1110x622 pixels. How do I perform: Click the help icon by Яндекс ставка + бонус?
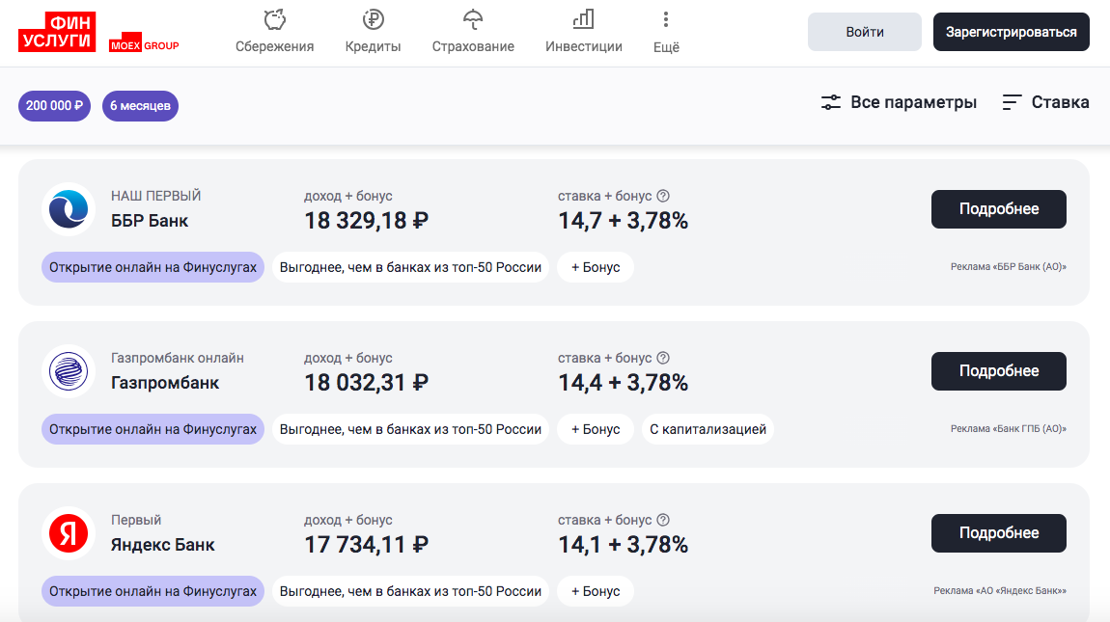coord(663,520)
